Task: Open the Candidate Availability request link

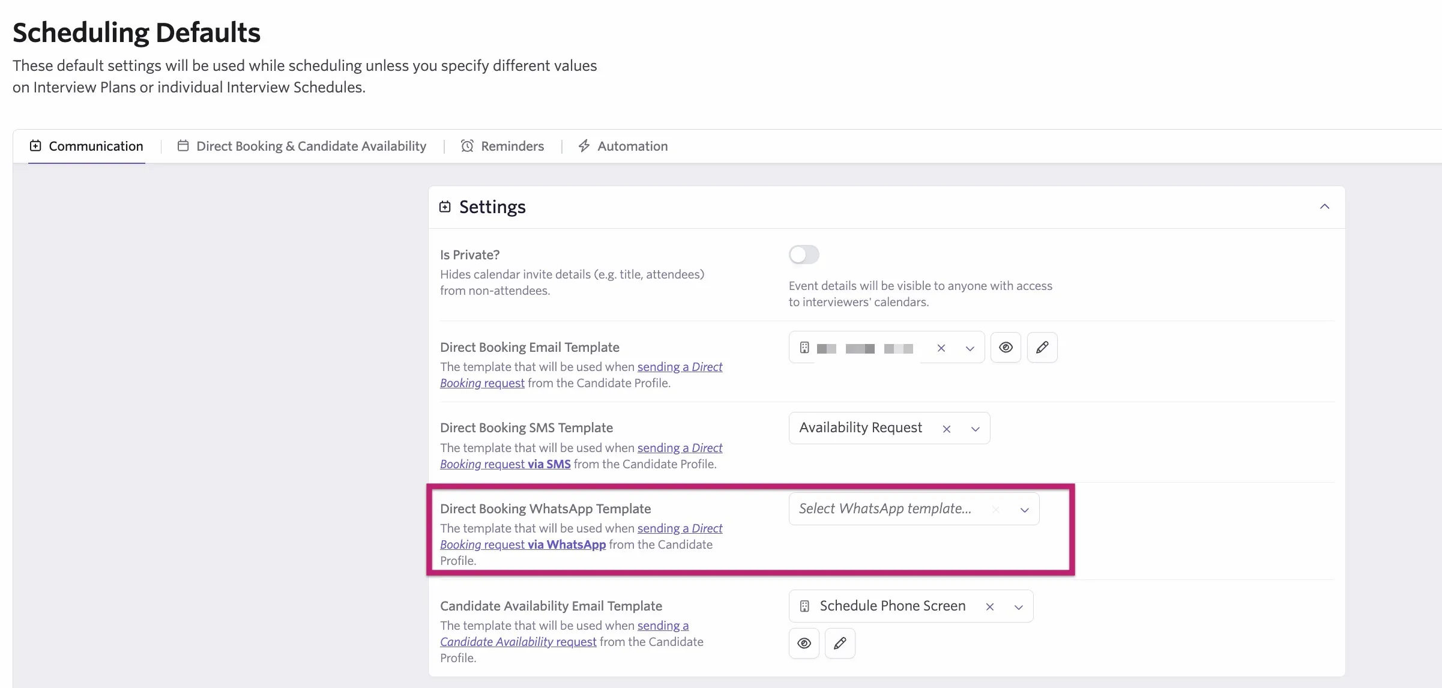Action: (518, 642)
